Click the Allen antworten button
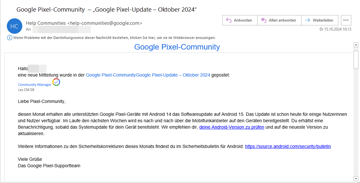Screen dimensions: 360x183 [x=279, y=20]
